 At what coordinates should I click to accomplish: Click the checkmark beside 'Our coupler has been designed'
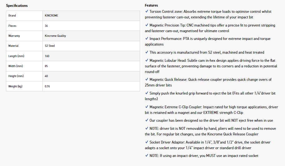point(147,120)
